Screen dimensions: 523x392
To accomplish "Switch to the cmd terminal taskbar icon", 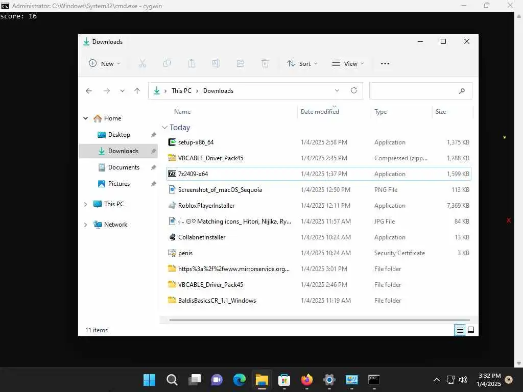I will pyautogui.click(x=374, y=380).
